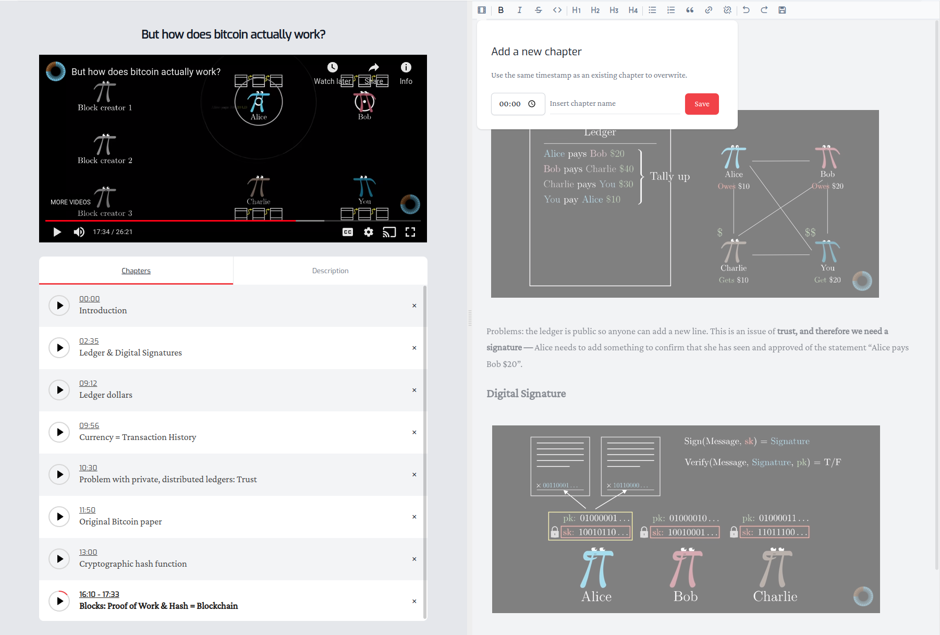Play the Introduction chapter
Image resolution: width=940 pixels, height=635 pixels.
(59, 306)
